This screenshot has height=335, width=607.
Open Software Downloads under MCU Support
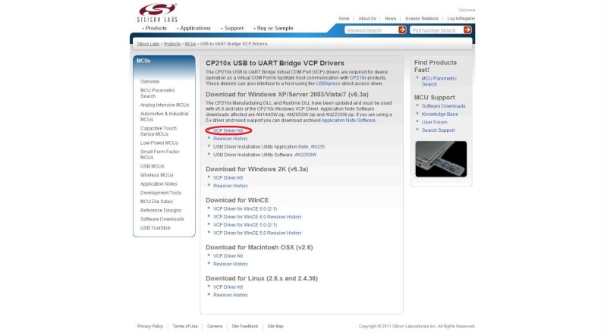pyautogui.click(x=443, y=106)
